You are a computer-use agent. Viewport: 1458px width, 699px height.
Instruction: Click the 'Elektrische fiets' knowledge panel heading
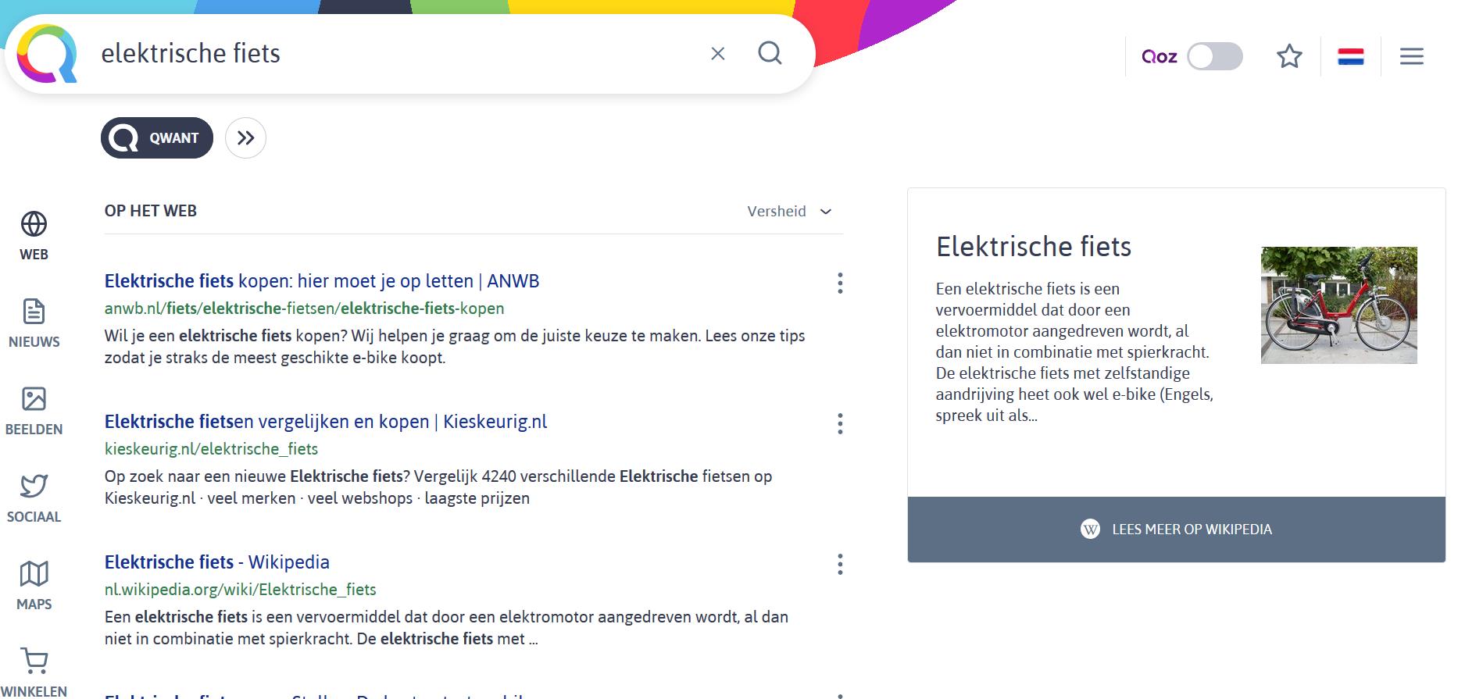(1034, 247)
